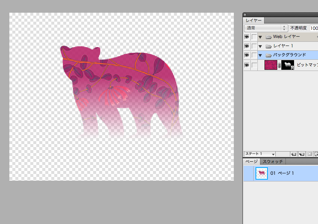This screenshot has width=318, height=224.
Task: Open the ステート 1 state dropdown
Action: (260, 154)
